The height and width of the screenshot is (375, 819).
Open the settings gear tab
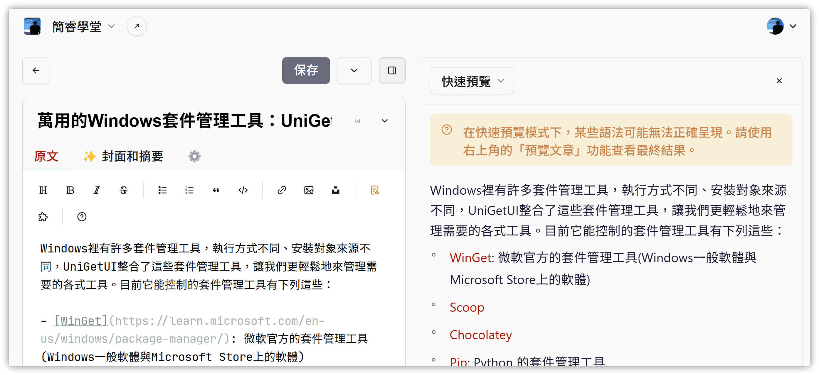194,157
